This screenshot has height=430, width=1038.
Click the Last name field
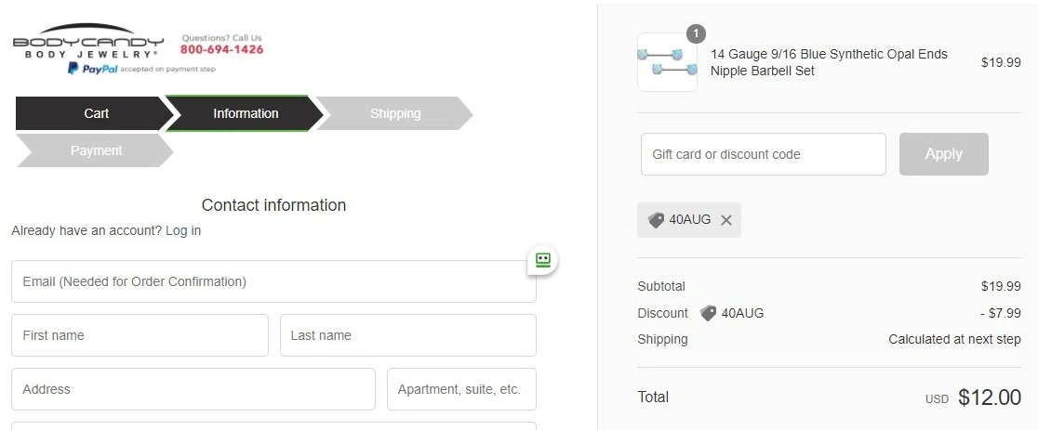click(407, 335)
